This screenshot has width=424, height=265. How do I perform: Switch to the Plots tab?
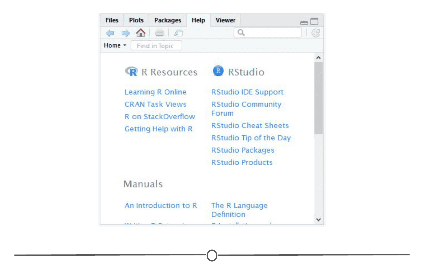click(136, 20)
